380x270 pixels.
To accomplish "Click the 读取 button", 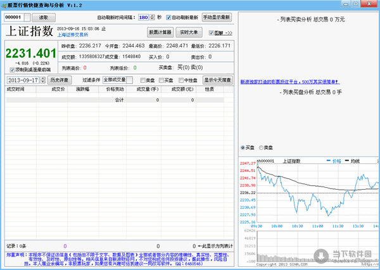I will coord(42,18).
